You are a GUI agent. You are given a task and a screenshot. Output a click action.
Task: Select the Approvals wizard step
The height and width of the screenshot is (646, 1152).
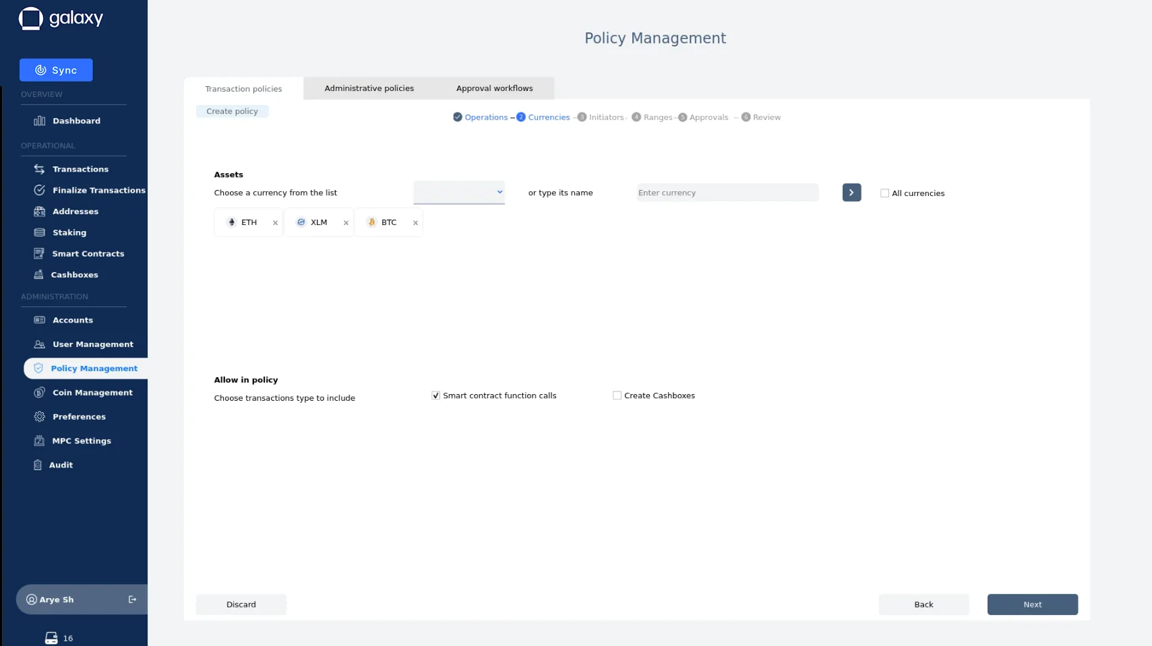(703, 117)
